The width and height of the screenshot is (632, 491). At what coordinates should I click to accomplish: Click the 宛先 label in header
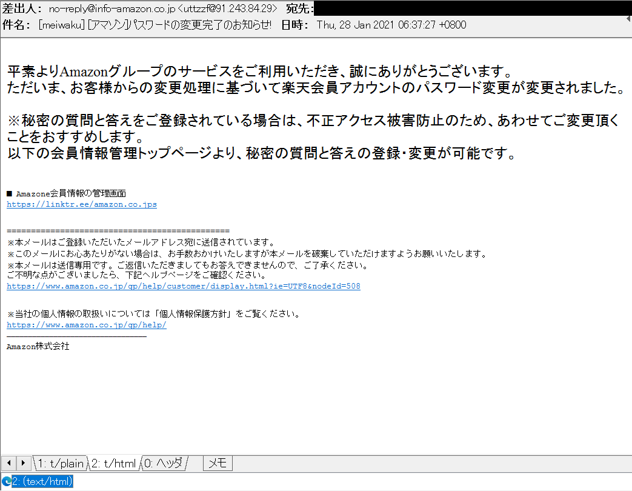click(299, 8)
